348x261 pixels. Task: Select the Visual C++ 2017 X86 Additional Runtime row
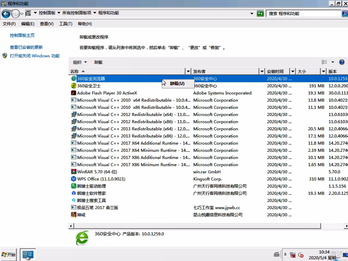coord(208,157)
